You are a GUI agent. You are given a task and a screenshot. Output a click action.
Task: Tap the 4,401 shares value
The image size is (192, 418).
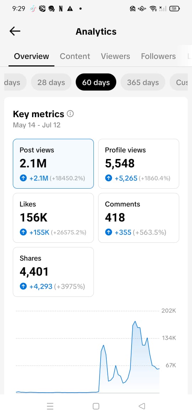[34, 272]
